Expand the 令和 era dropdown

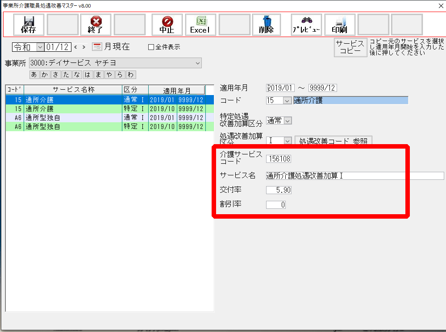coord(40,46)
